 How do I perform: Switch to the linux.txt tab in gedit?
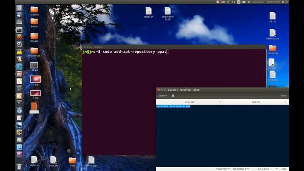[x=190, y=102]
